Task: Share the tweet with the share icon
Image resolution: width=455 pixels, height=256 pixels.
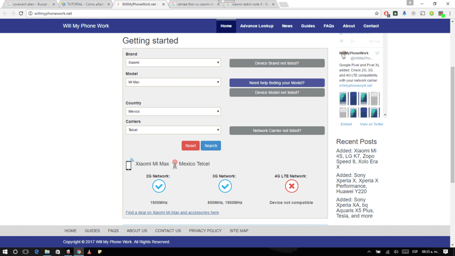Action: (352, 41)
